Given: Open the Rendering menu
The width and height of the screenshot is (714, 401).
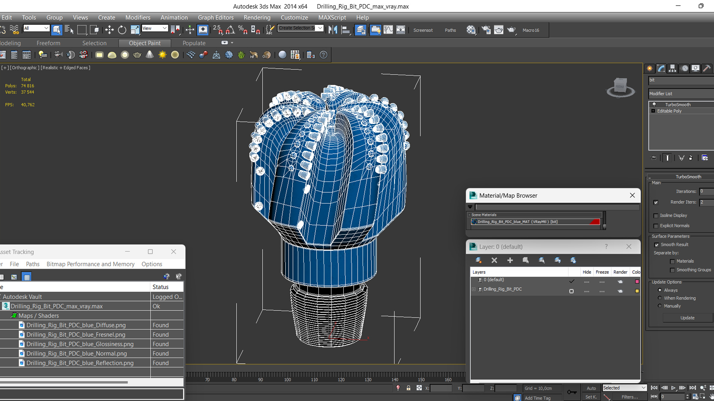Looking at the screenshot, I should [257, 17].
